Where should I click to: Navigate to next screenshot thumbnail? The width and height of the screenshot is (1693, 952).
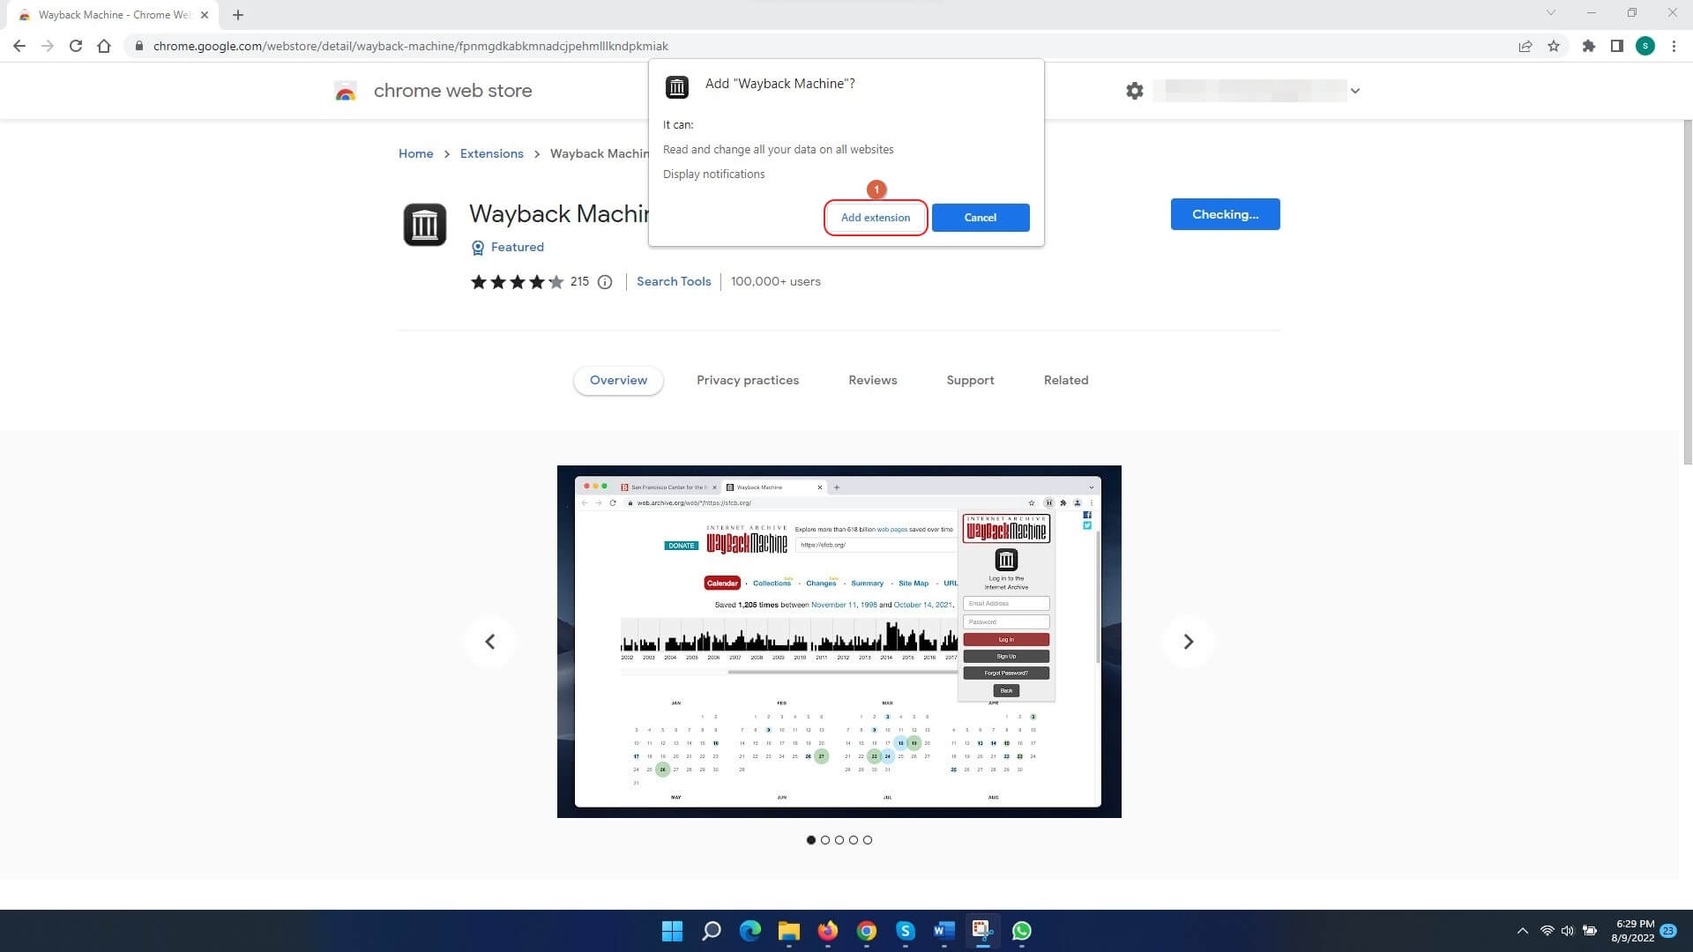1189,641
